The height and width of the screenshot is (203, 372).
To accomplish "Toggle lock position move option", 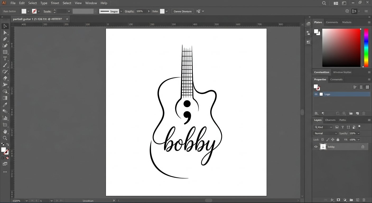I will [x=333, y=140].
